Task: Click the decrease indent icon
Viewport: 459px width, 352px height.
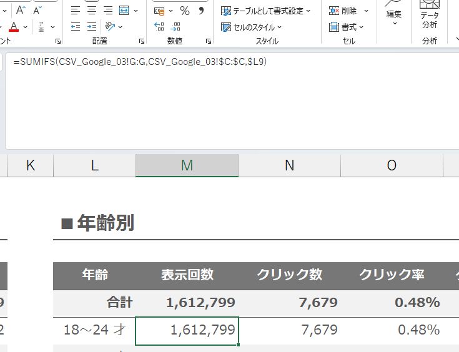Action: tap(76, 26)
